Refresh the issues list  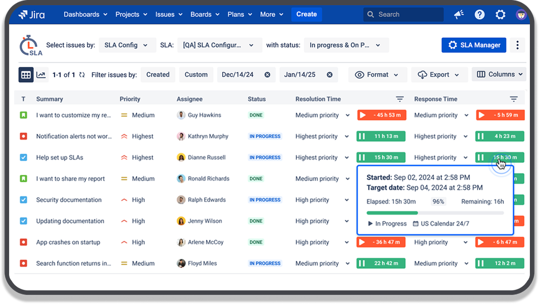tap(82, 74)
